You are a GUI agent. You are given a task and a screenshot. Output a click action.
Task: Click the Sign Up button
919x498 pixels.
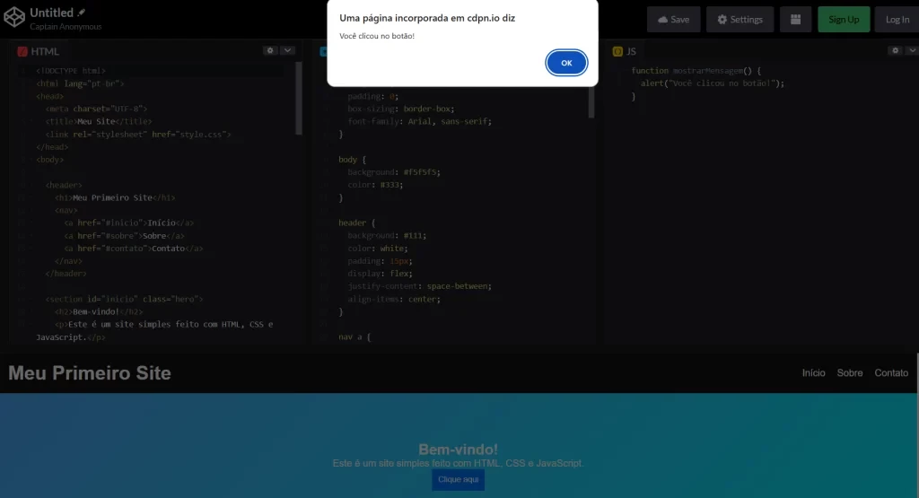[x=844, y=20]
